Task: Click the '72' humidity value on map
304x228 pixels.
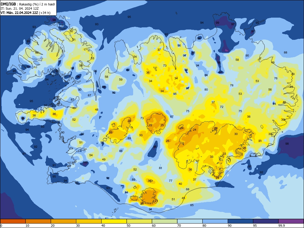Action: [x=222, y=107]
